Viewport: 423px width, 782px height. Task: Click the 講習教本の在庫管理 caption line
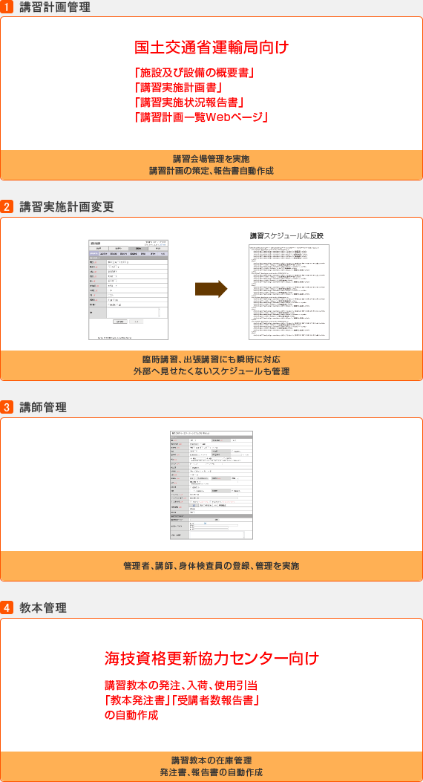point(211,760)
